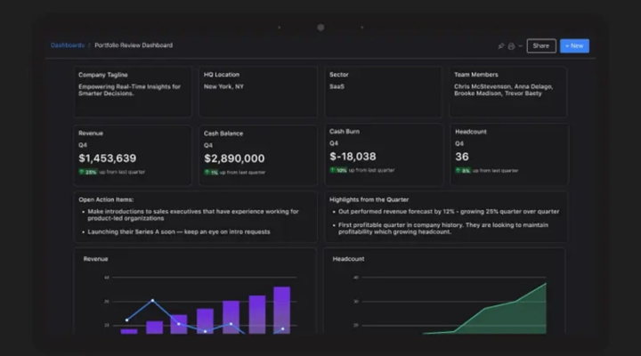Select the Open Action Items panel
Viewport: 641px width, 356px height.
tap(195, 217)
